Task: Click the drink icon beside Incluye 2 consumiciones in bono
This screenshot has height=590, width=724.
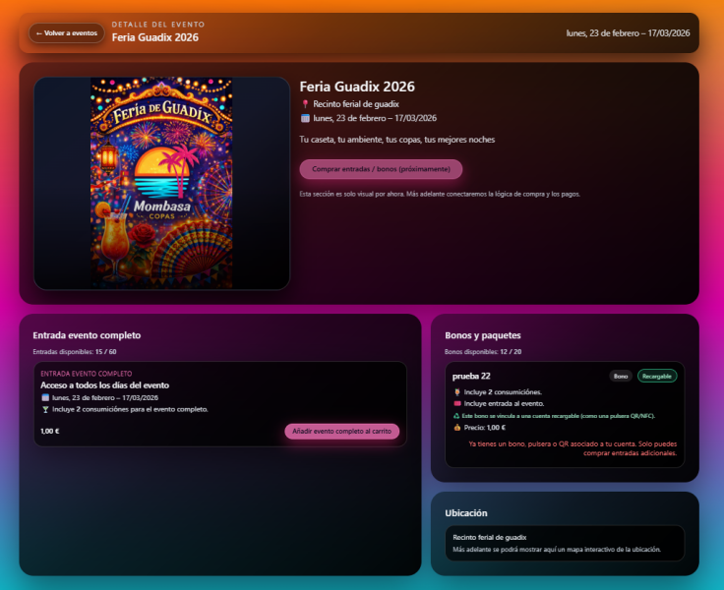Action: (456, 392)
